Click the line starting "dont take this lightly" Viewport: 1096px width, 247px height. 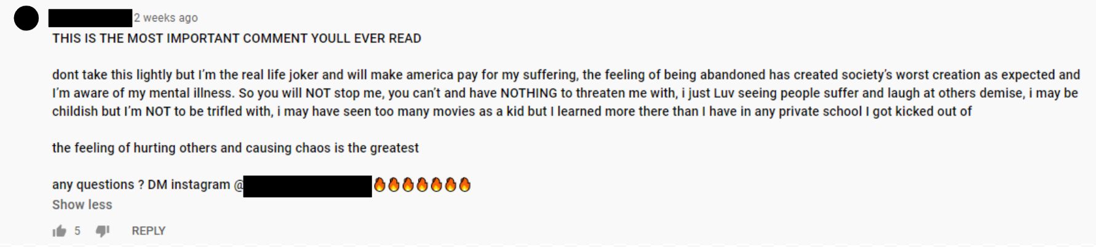[x=123, y=75]
